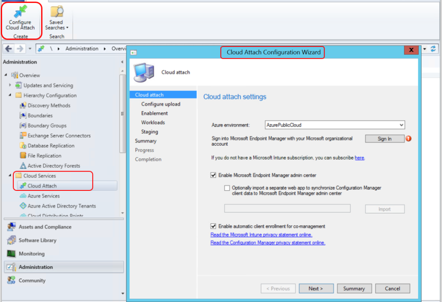Cancel the Cloud Attach wizard
This screenshot has height=302, width=442.
click(x=392, y=289)
